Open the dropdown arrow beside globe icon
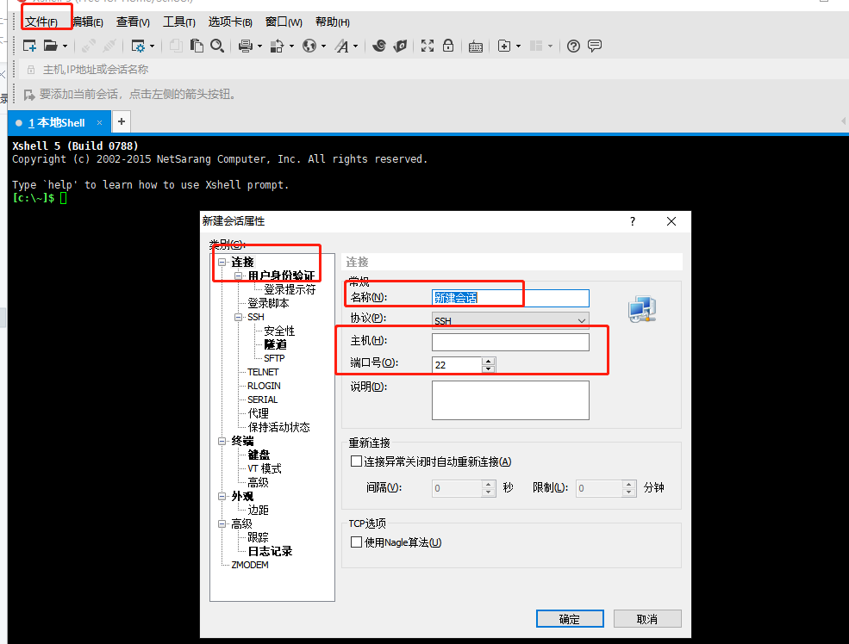 pos(324,46)
